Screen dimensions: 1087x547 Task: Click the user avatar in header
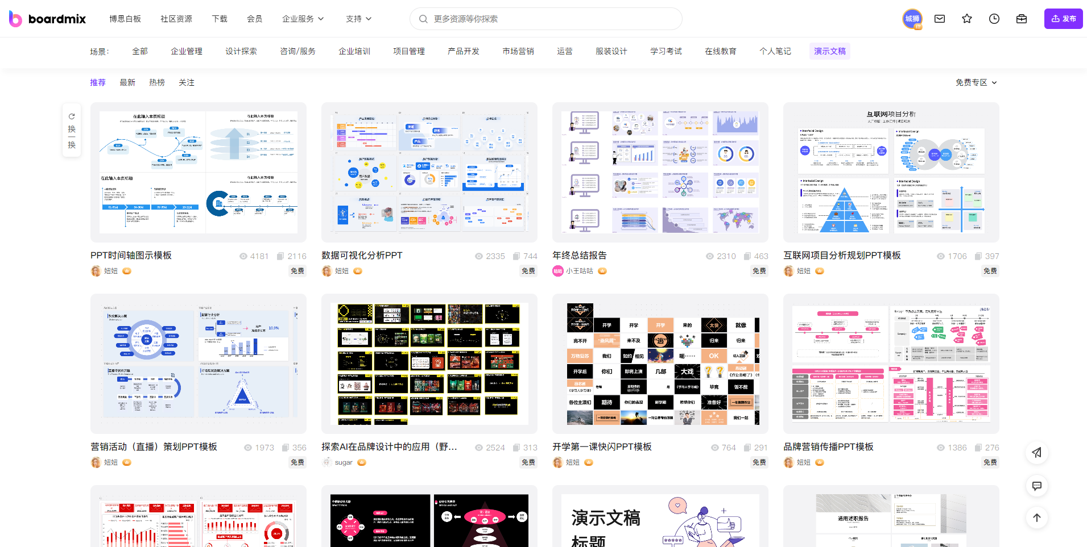912,19
